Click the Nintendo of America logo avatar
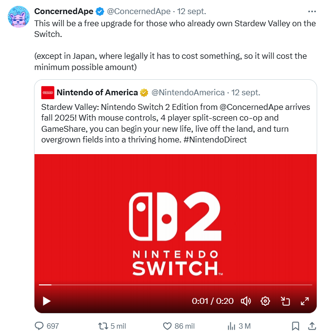The height and width of the screenshot is (334, 323). point(48,92)
